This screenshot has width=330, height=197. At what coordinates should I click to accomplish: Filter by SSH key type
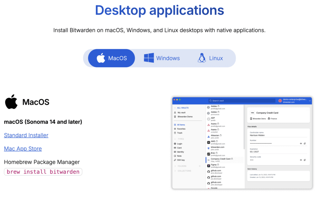pyautogui.click(x=181, y=160)
